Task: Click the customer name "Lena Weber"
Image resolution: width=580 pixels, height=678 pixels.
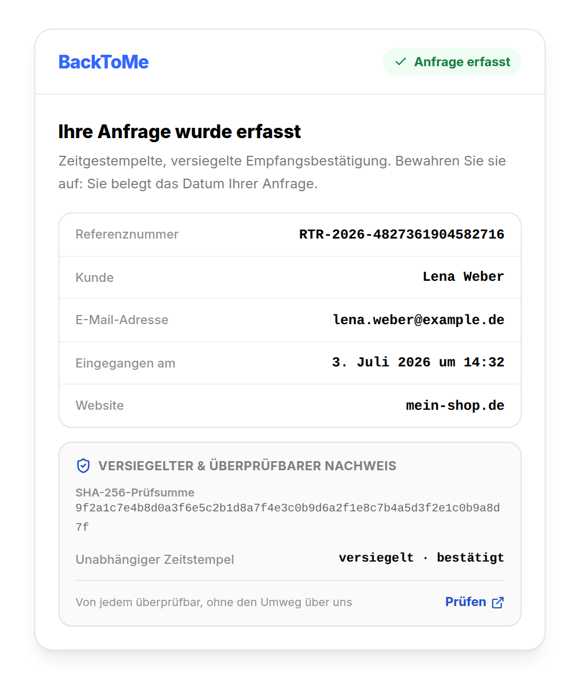Action: (x=463, y=277)
